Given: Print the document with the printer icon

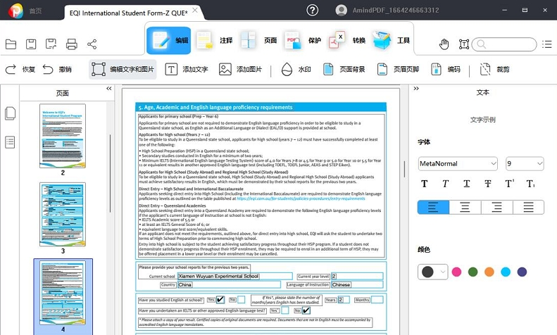Looking at the screenshot, I should tap(72, 44).
